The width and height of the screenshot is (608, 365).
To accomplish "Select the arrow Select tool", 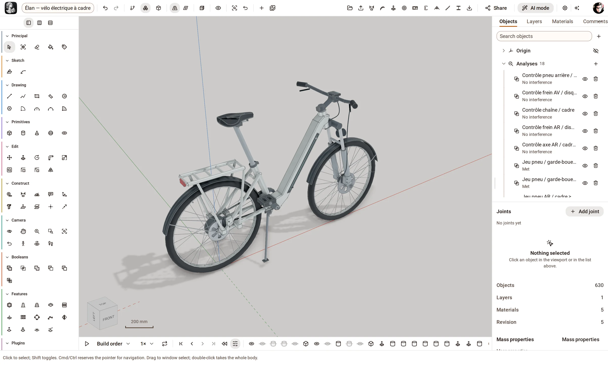I will 9,47.
